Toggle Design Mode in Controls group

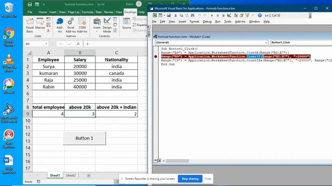click(x=107, y=25)
